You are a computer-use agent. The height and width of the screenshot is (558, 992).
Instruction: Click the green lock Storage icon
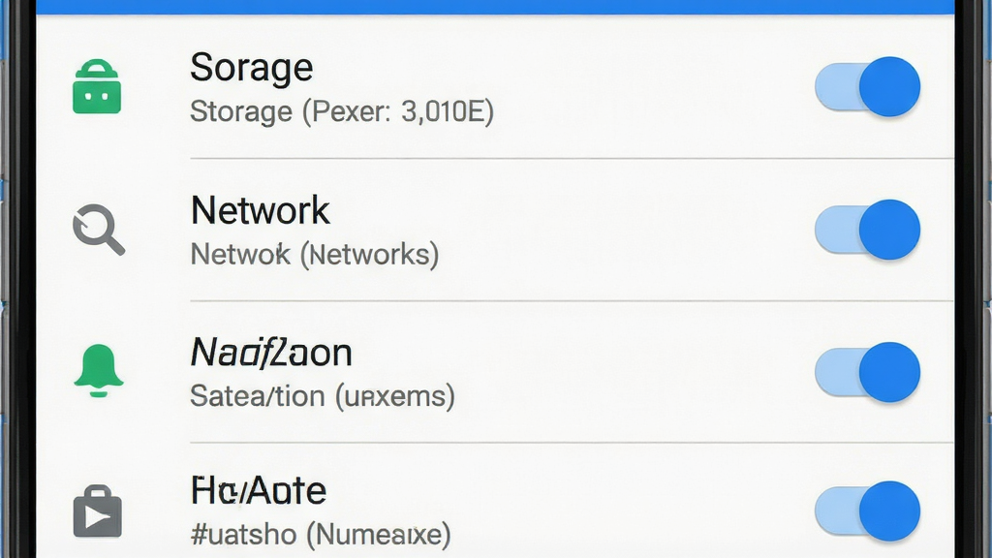tap(97, 86)
